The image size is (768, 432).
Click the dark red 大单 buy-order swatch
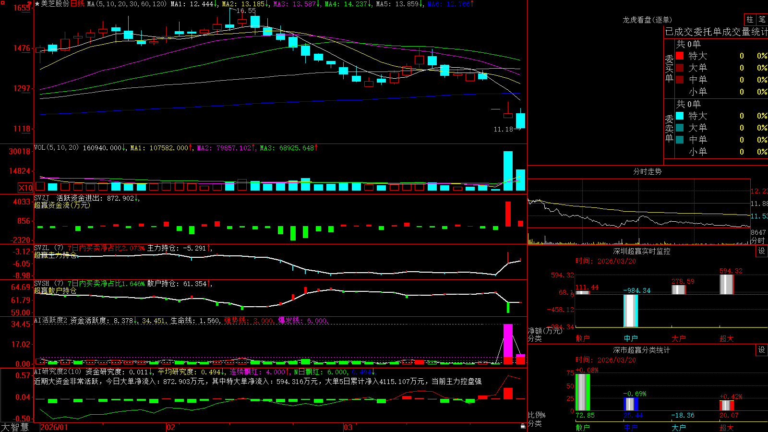coord(680,68)
